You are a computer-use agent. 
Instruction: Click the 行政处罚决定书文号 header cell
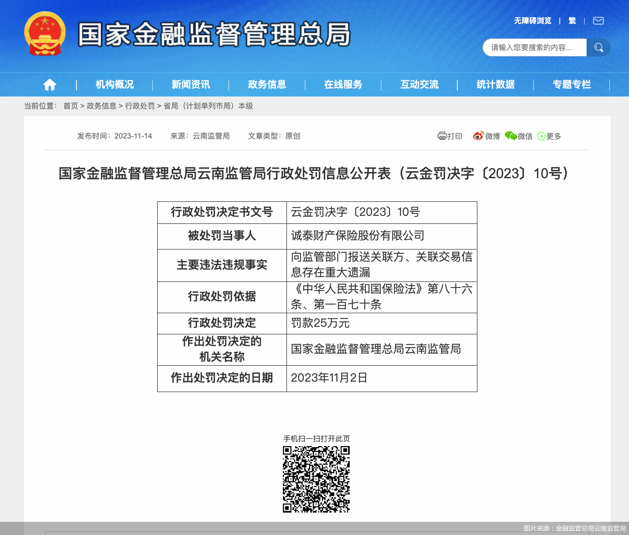point(222,212)
